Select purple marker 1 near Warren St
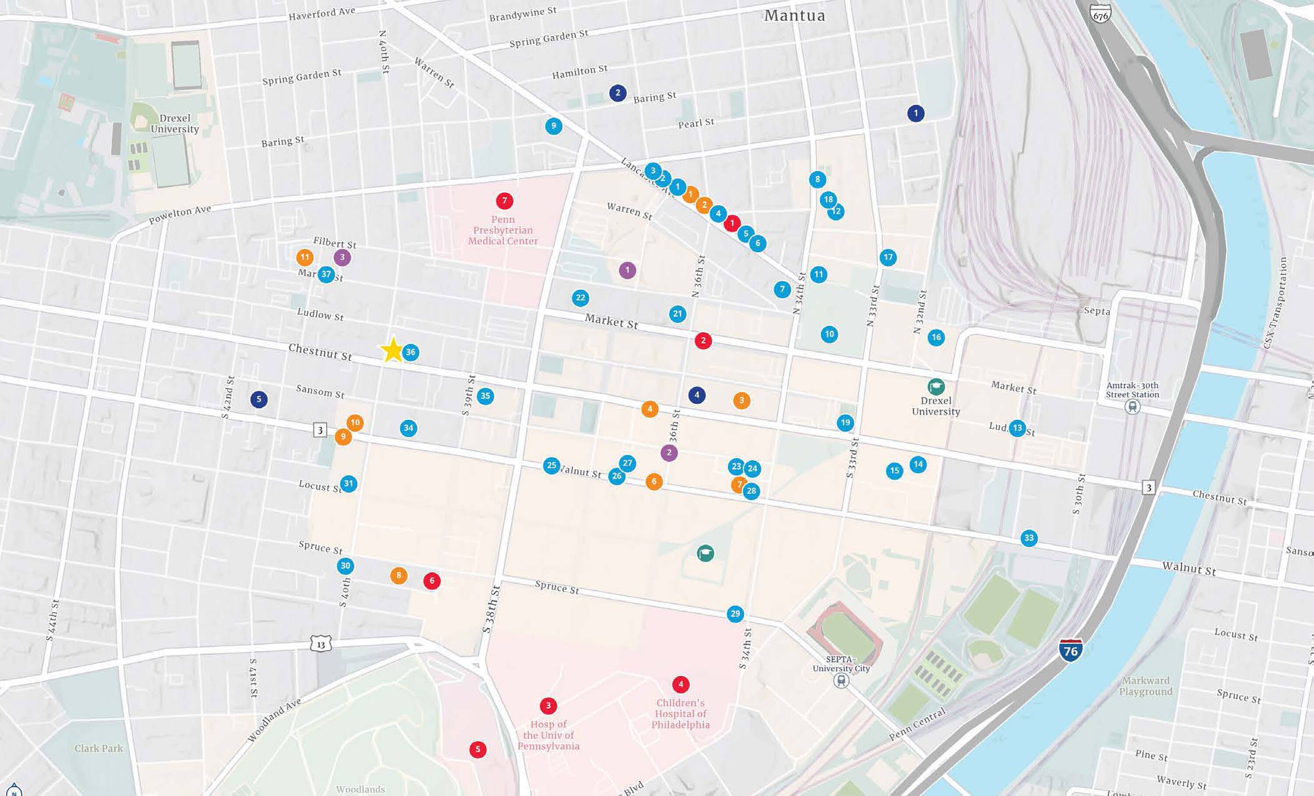 [627, 270]
